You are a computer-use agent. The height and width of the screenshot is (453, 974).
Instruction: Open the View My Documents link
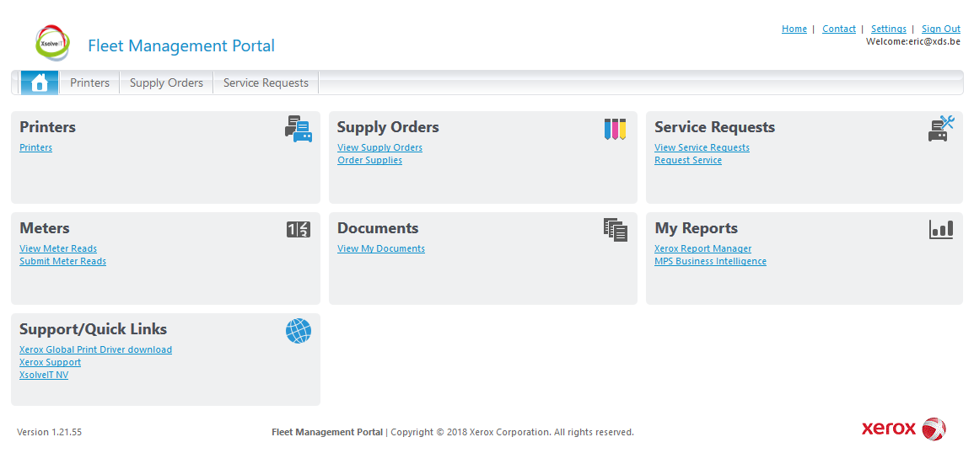(x=380, y=248)
